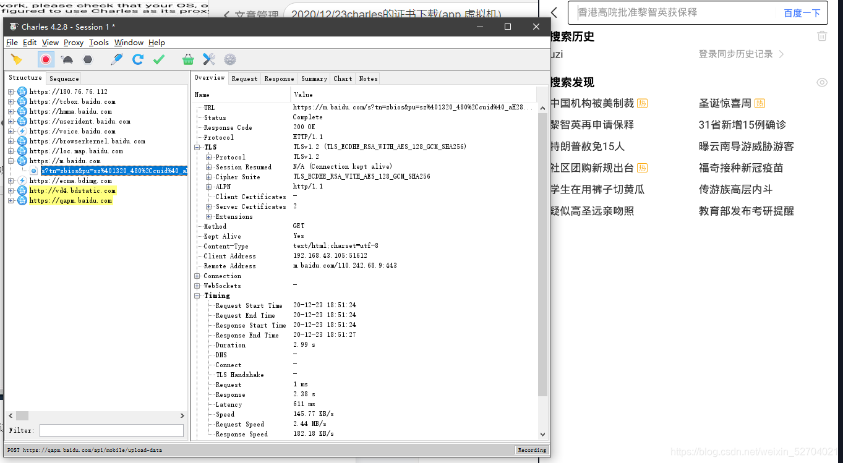Clear the session with the broom icon
Viewport: 843px width, 463px height.
pyautogui.click(x=17, y=59)
